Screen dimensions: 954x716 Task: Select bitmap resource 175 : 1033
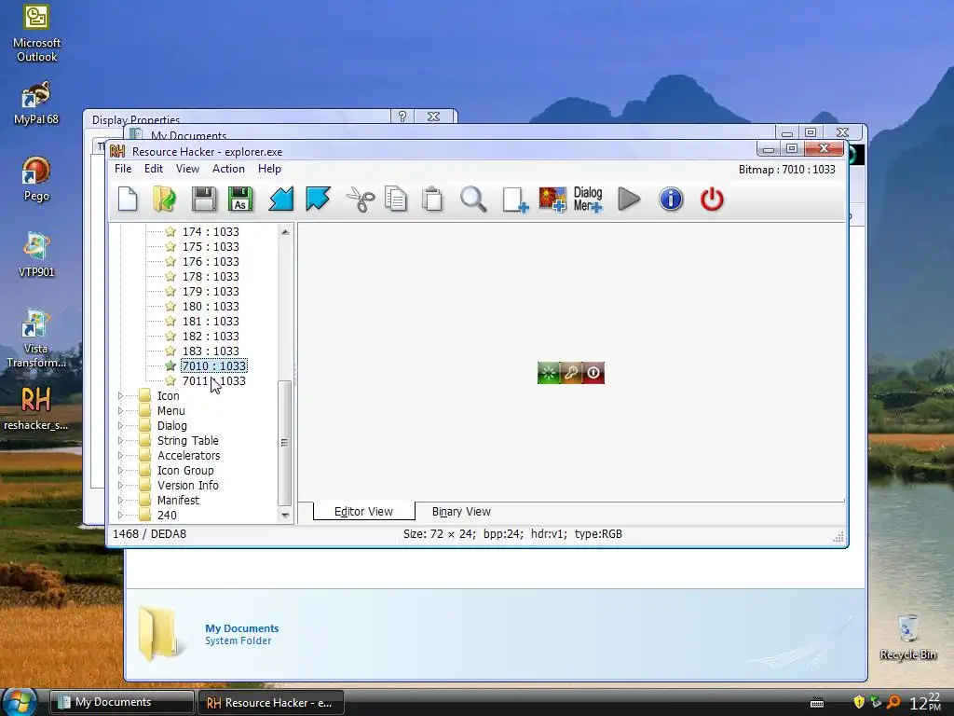coord(211,246)
